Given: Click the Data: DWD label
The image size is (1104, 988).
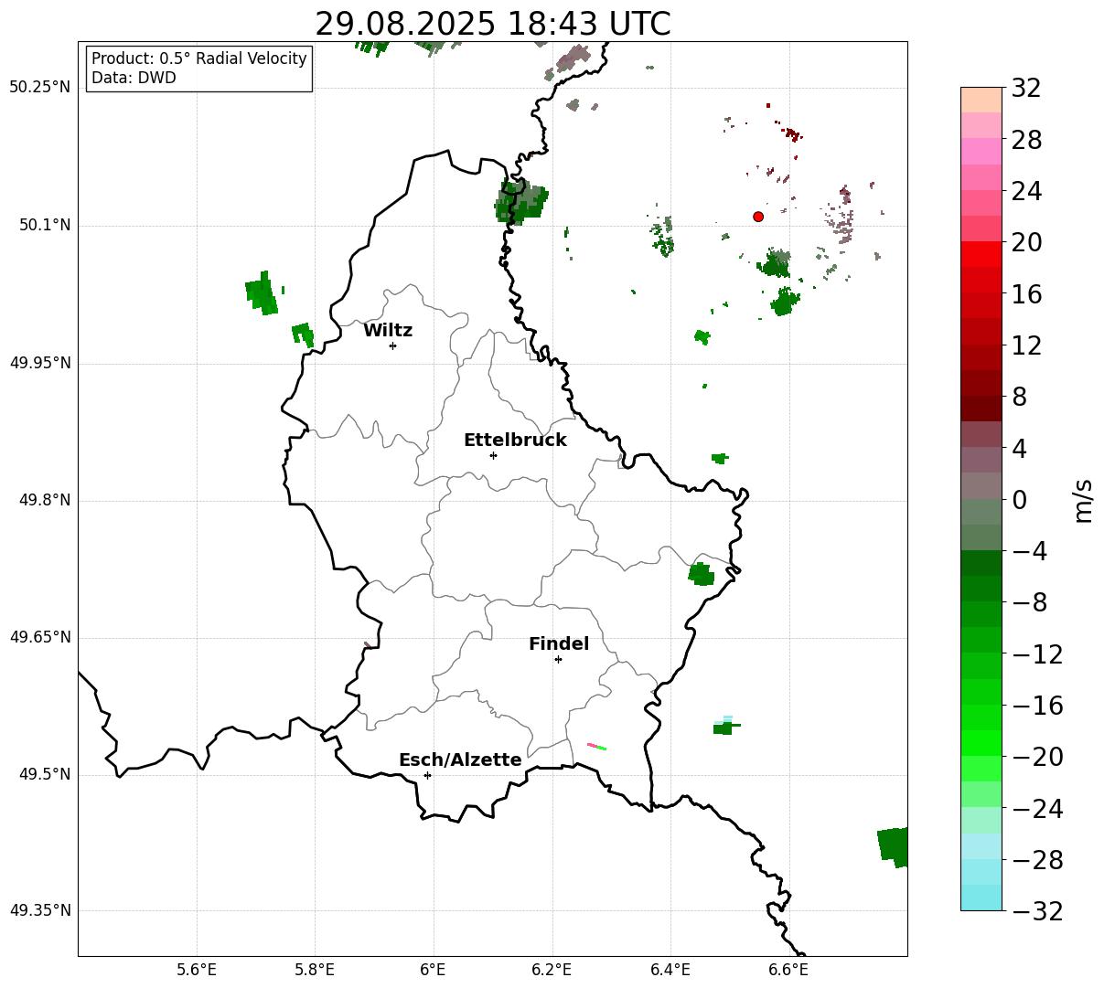Looking at the screenshot, I should coord(134,78).
